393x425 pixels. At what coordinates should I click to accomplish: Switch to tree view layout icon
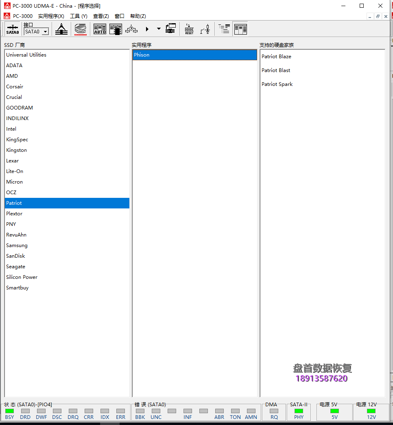coord(224,29)
